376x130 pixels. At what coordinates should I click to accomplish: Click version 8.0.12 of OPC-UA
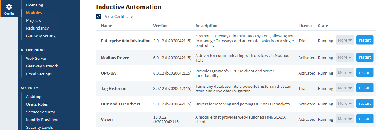click(172, 73)
